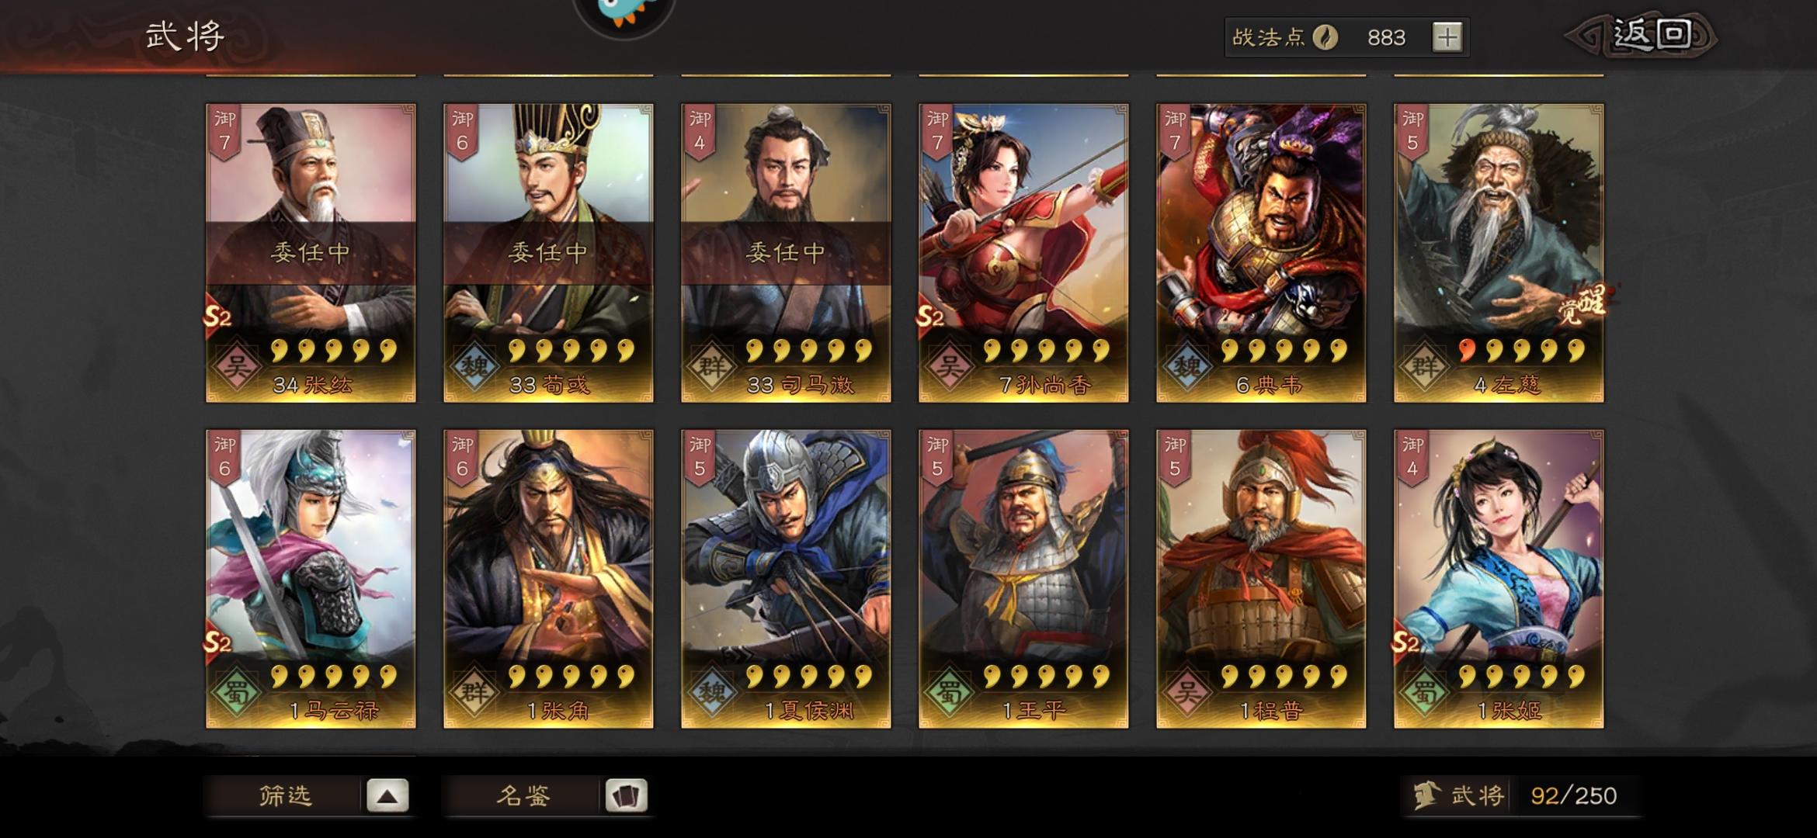Viewport: 1817px width, 838px height.
Task: Open the 名鉴 card collection icon
Action: click(x=626, y=796)
